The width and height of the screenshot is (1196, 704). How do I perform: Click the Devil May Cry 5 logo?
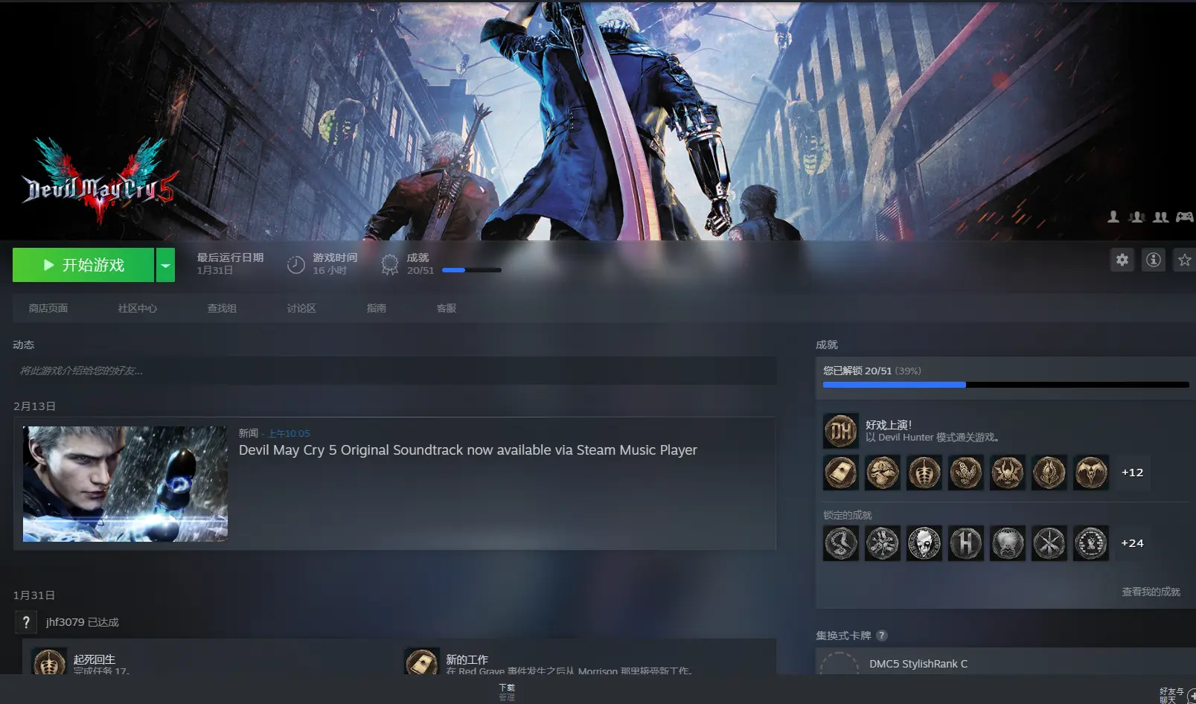pos(100,181)
